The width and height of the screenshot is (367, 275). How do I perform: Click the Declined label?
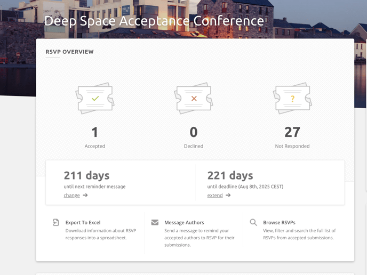pos(194,146)
